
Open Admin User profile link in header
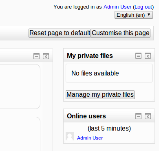[x=117, y=7]
